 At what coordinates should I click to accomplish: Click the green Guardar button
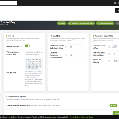click(x=116, y=113)
